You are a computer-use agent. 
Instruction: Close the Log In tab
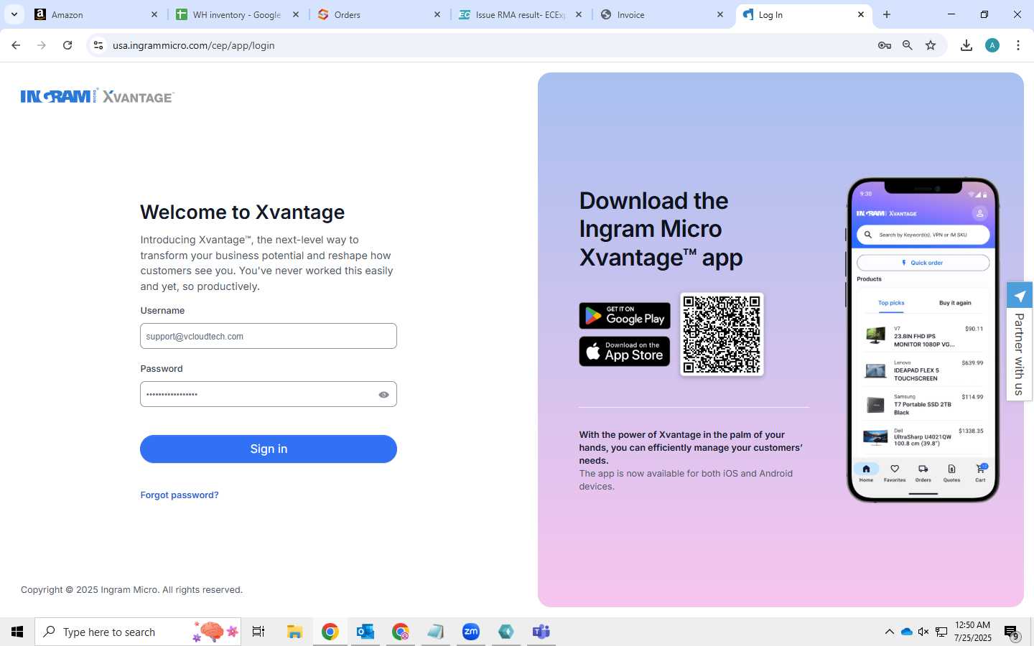[x=861, y=14]
